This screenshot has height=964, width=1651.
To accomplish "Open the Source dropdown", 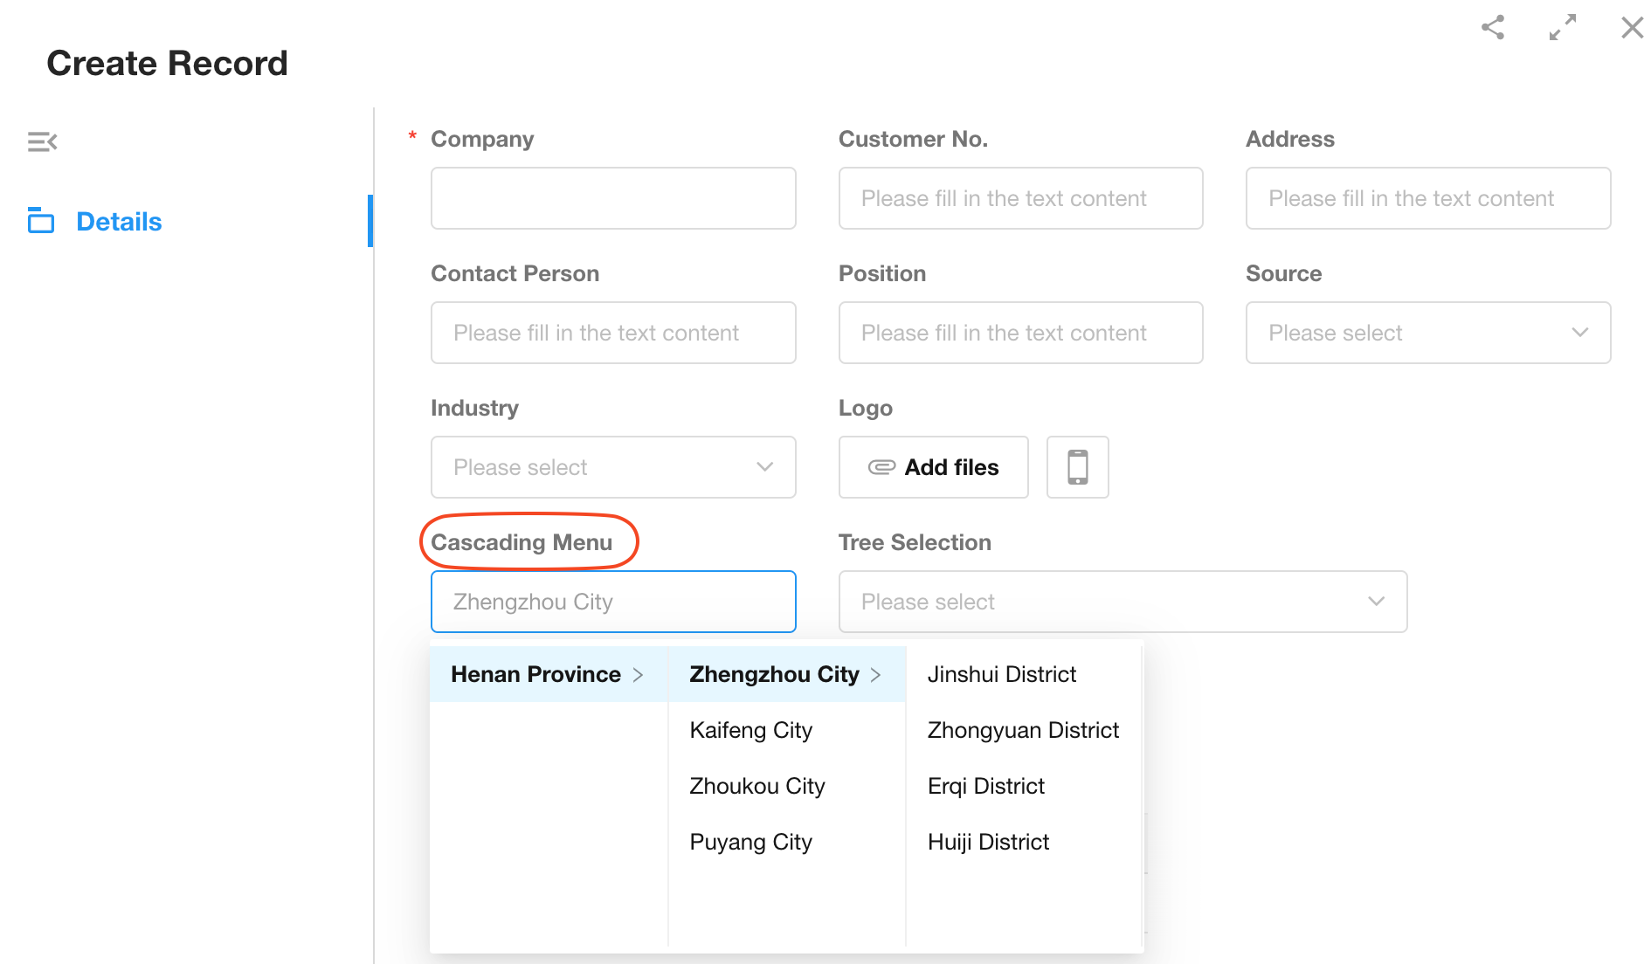I will pos(1427,333).
